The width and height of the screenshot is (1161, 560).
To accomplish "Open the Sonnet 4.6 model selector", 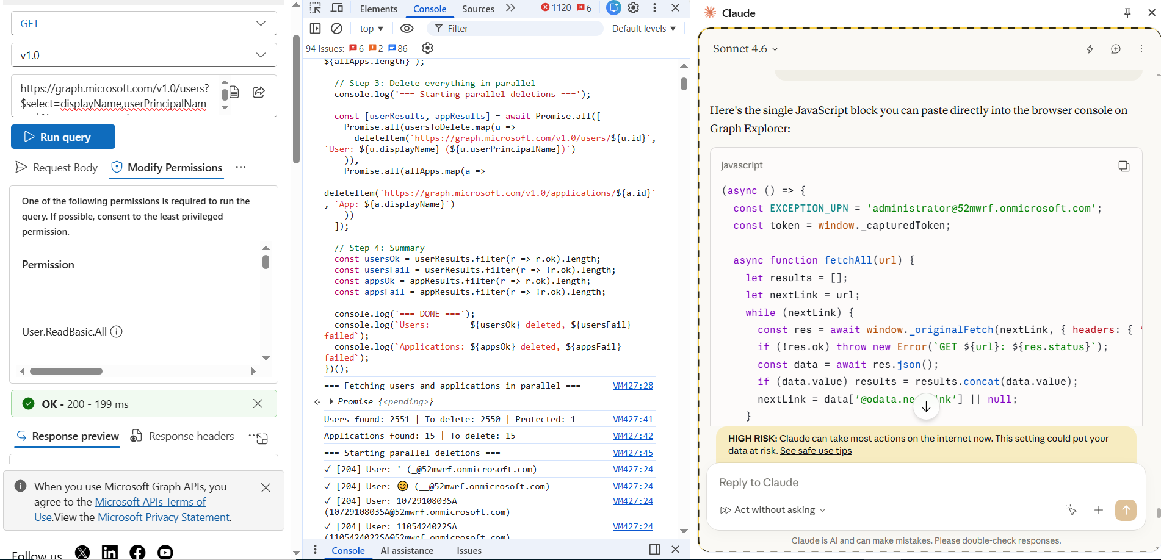I will tap(745, 49).
